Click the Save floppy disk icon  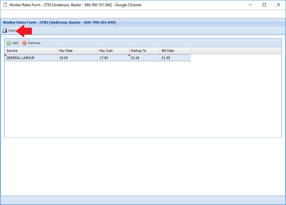click(x=5, y=30)
